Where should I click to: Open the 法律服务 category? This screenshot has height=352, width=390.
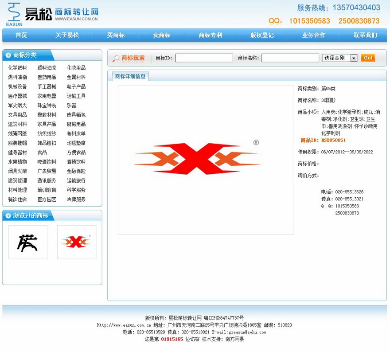pos(76,199)
